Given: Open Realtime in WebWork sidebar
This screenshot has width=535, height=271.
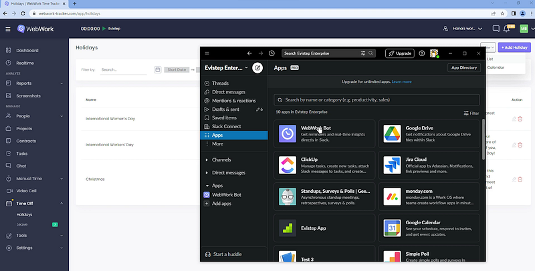Looking at the screenshot, I should [x=25, y=63].
